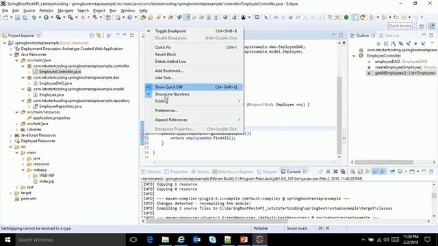Click the Windows Start button
Screen dimensions: 438x246
point(8,240)
